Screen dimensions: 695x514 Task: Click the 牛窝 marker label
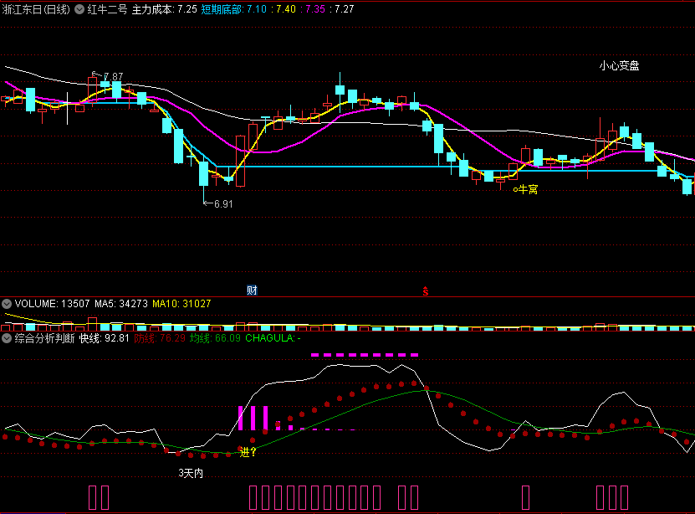tap(528, 189)
